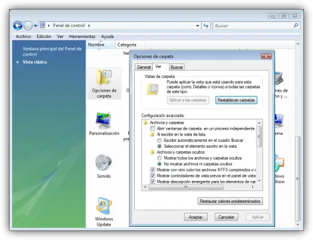Viewport: 313px width, 240px height.
Task: Sort by the Nombre column header
Action: click(x=101, y=45)
